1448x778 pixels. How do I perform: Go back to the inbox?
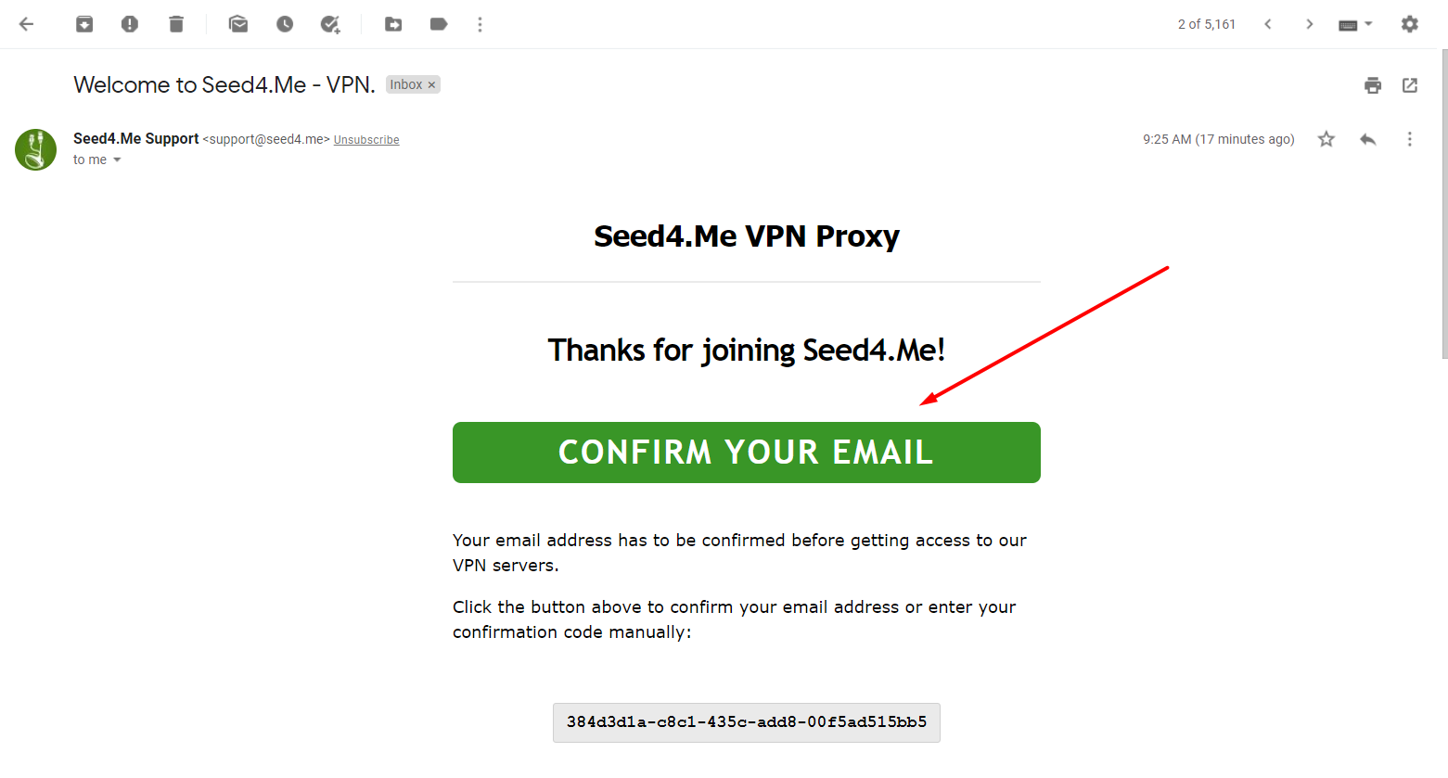click(x=26, y=24)
